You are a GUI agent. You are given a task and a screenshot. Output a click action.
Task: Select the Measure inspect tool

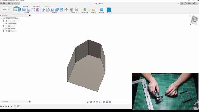[94, 10]
